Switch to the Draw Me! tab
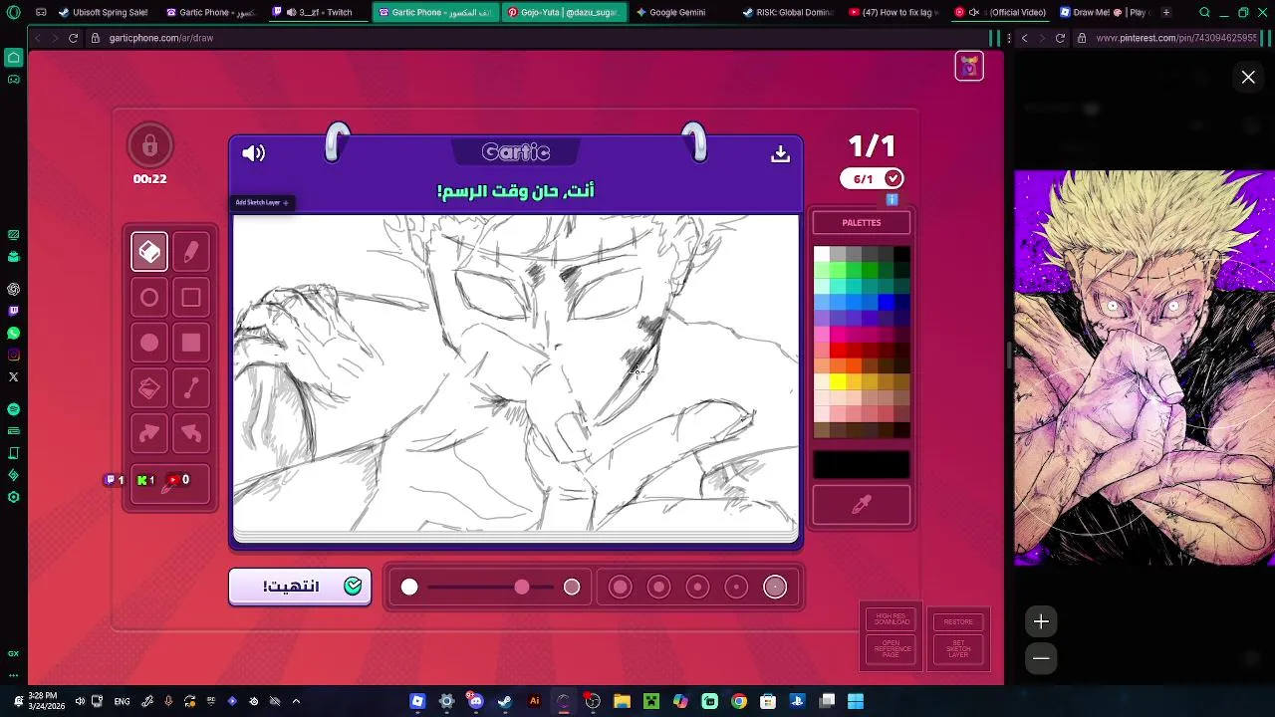 point(1103,12)
